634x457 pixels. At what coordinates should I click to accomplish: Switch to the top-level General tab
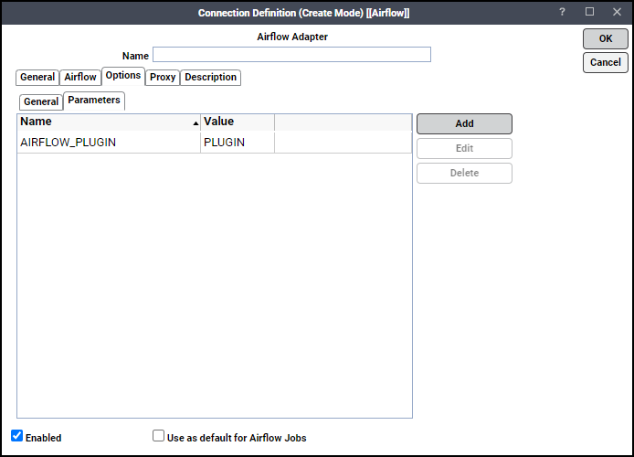[x=37, y=78]
